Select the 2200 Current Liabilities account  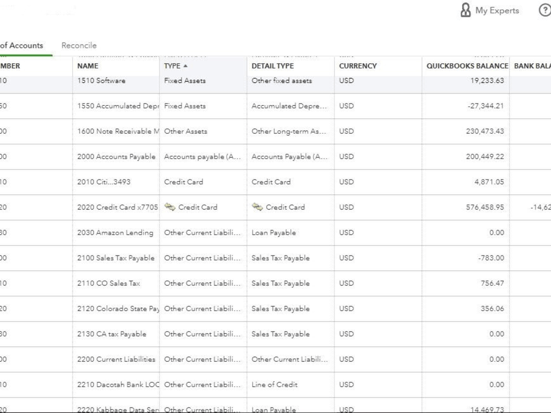pos(116,359)
